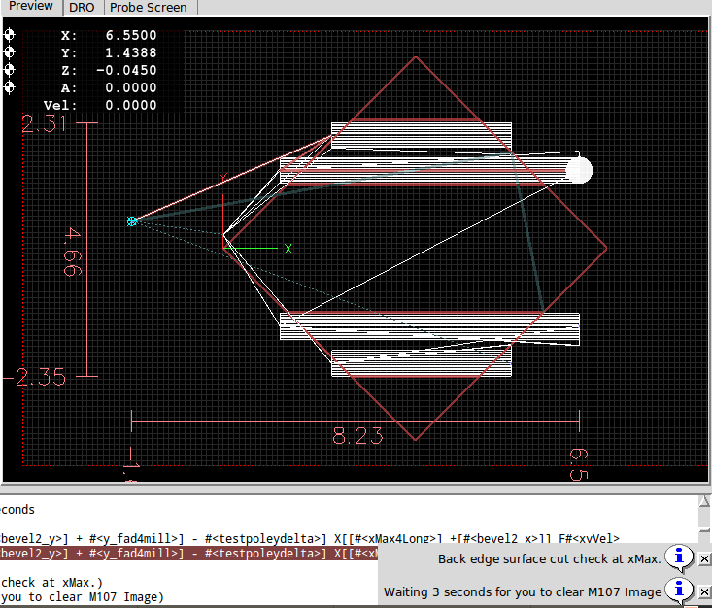Select the highlighted G-code line
The image size is (712, 608).
click(188, 554)
